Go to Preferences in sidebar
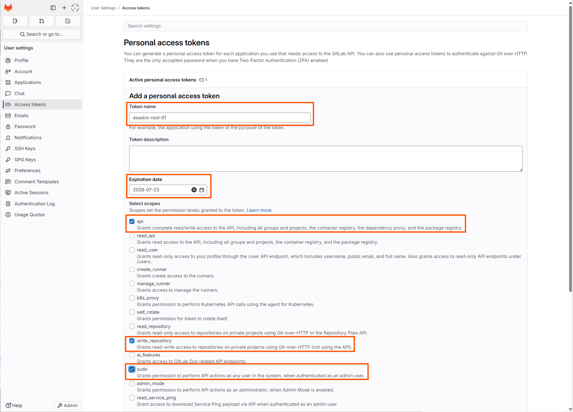The height and width of the screenshot is (412, 573). point(27,171)
